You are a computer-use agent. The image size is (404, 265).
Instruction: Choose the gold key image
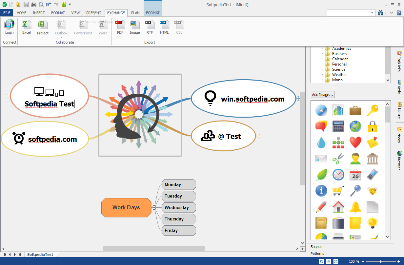[373, 110]
